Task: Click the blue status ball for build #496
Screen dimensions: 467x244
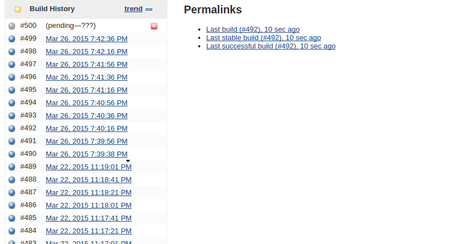Action: 12,77
